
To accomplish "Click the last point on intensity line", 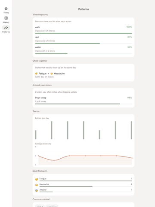I will (132, 158).
